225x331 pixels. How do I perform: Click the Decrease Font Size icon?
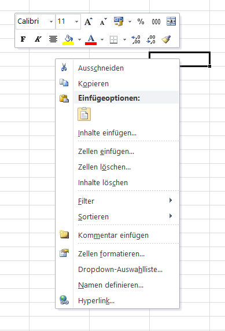(103, 21)
